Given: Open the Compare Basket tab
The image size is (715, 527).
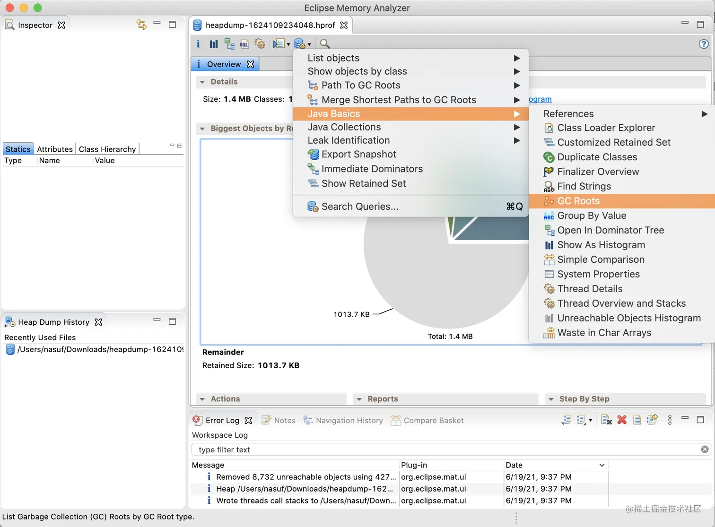Looking at the screenshot, I should coord(427,420).
